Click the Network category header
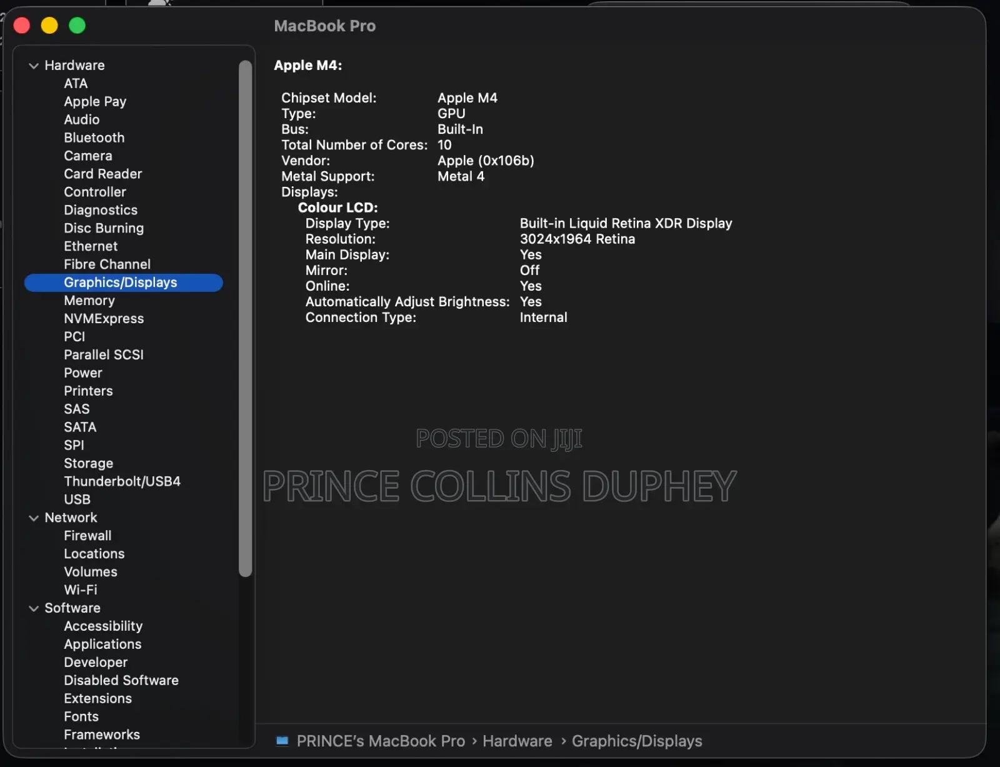This screenshot has height=767, width=1000. 71,518
